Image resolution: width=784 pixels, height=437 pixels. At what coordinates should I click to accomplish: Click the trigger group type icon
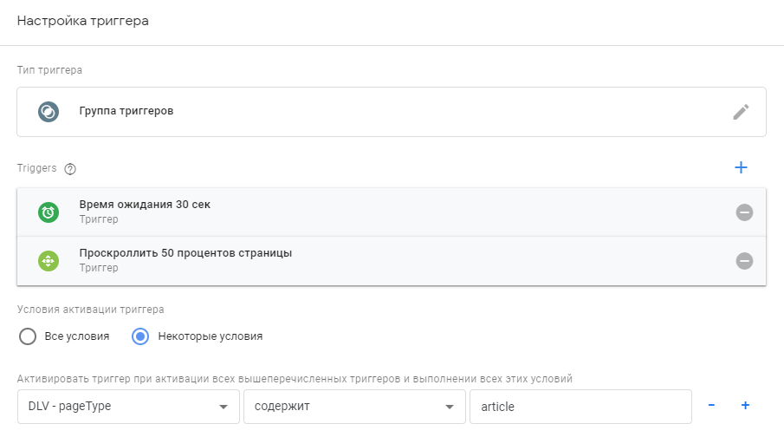pos(49,112)
